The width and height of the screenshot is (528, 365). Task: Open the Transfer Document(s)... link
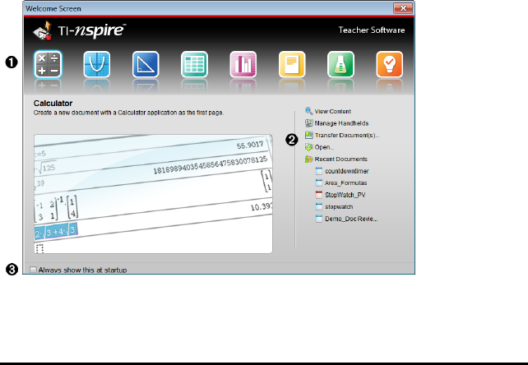point(347,136)
